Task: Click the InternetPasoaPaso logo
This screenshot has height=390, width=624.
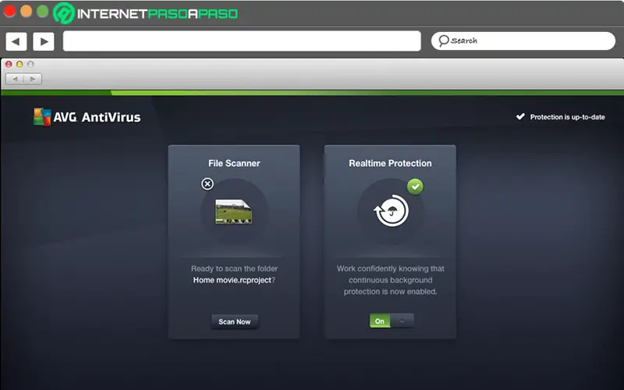Action: [x=146, y=13]
